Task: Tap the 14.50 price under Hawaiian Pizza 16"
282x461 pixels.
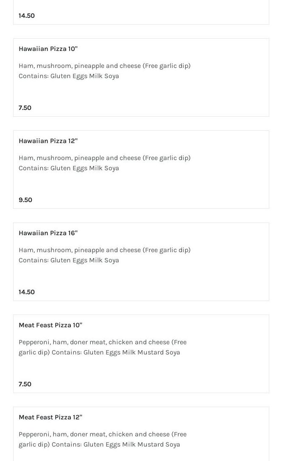Action: pos(27,292)
